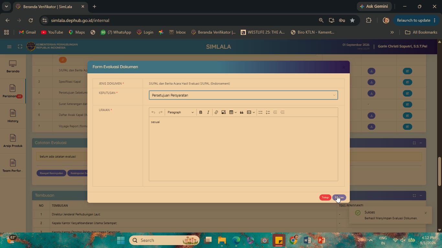Click the upload image icon in editor

[x=224, y=112]
